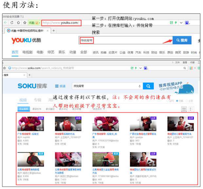Click the blue magnifier search button on Soku

pos(148,86)
